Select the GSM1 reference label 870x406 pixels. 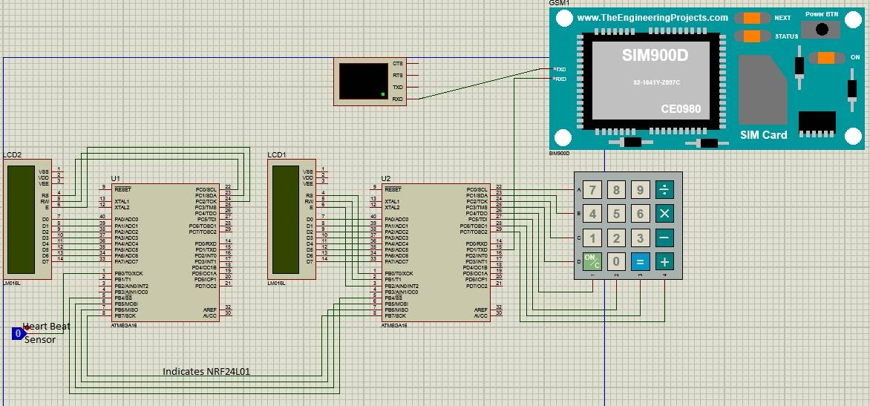click(x=559, y=3)
